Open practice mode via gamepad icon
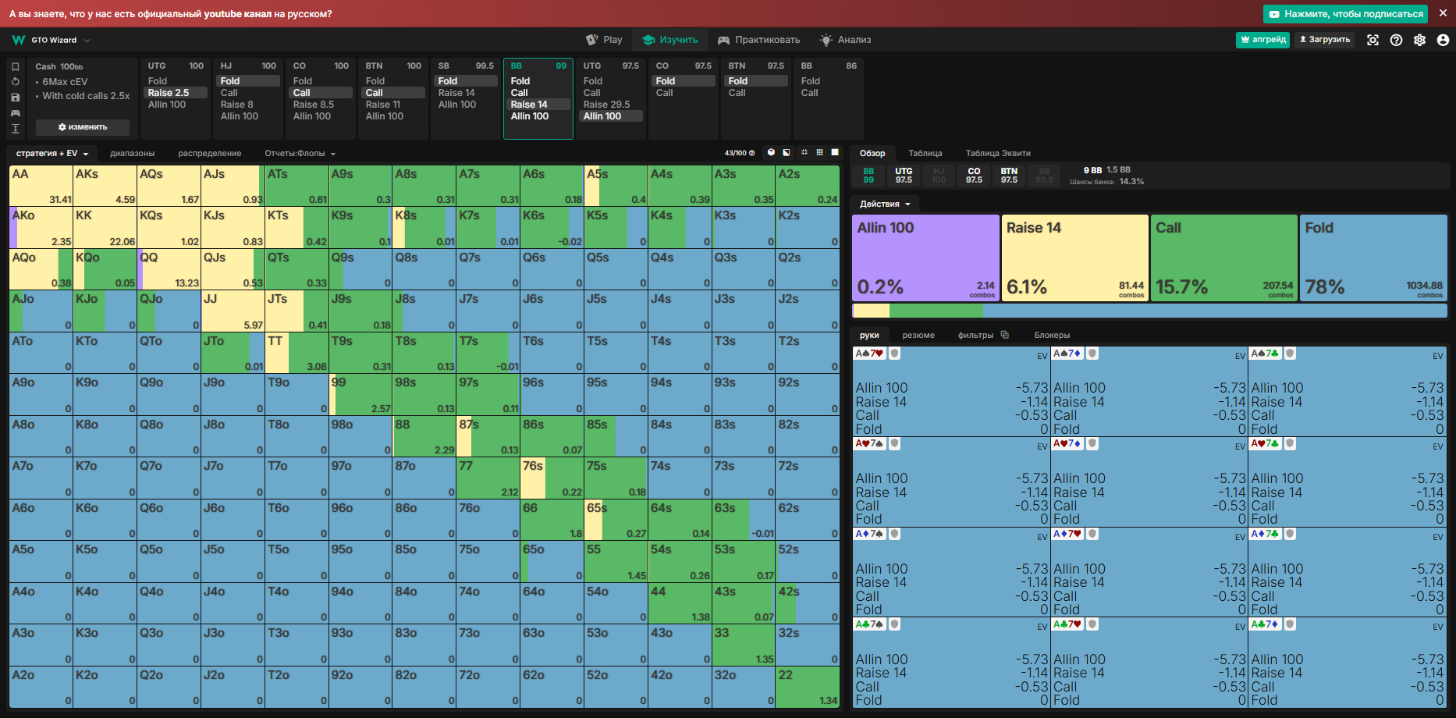Screen dimensions: 1456x718 [15, 112]
